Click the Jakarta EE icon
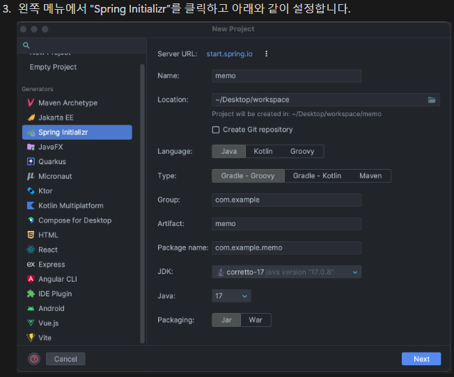The image size is (454, 377). 31,118
